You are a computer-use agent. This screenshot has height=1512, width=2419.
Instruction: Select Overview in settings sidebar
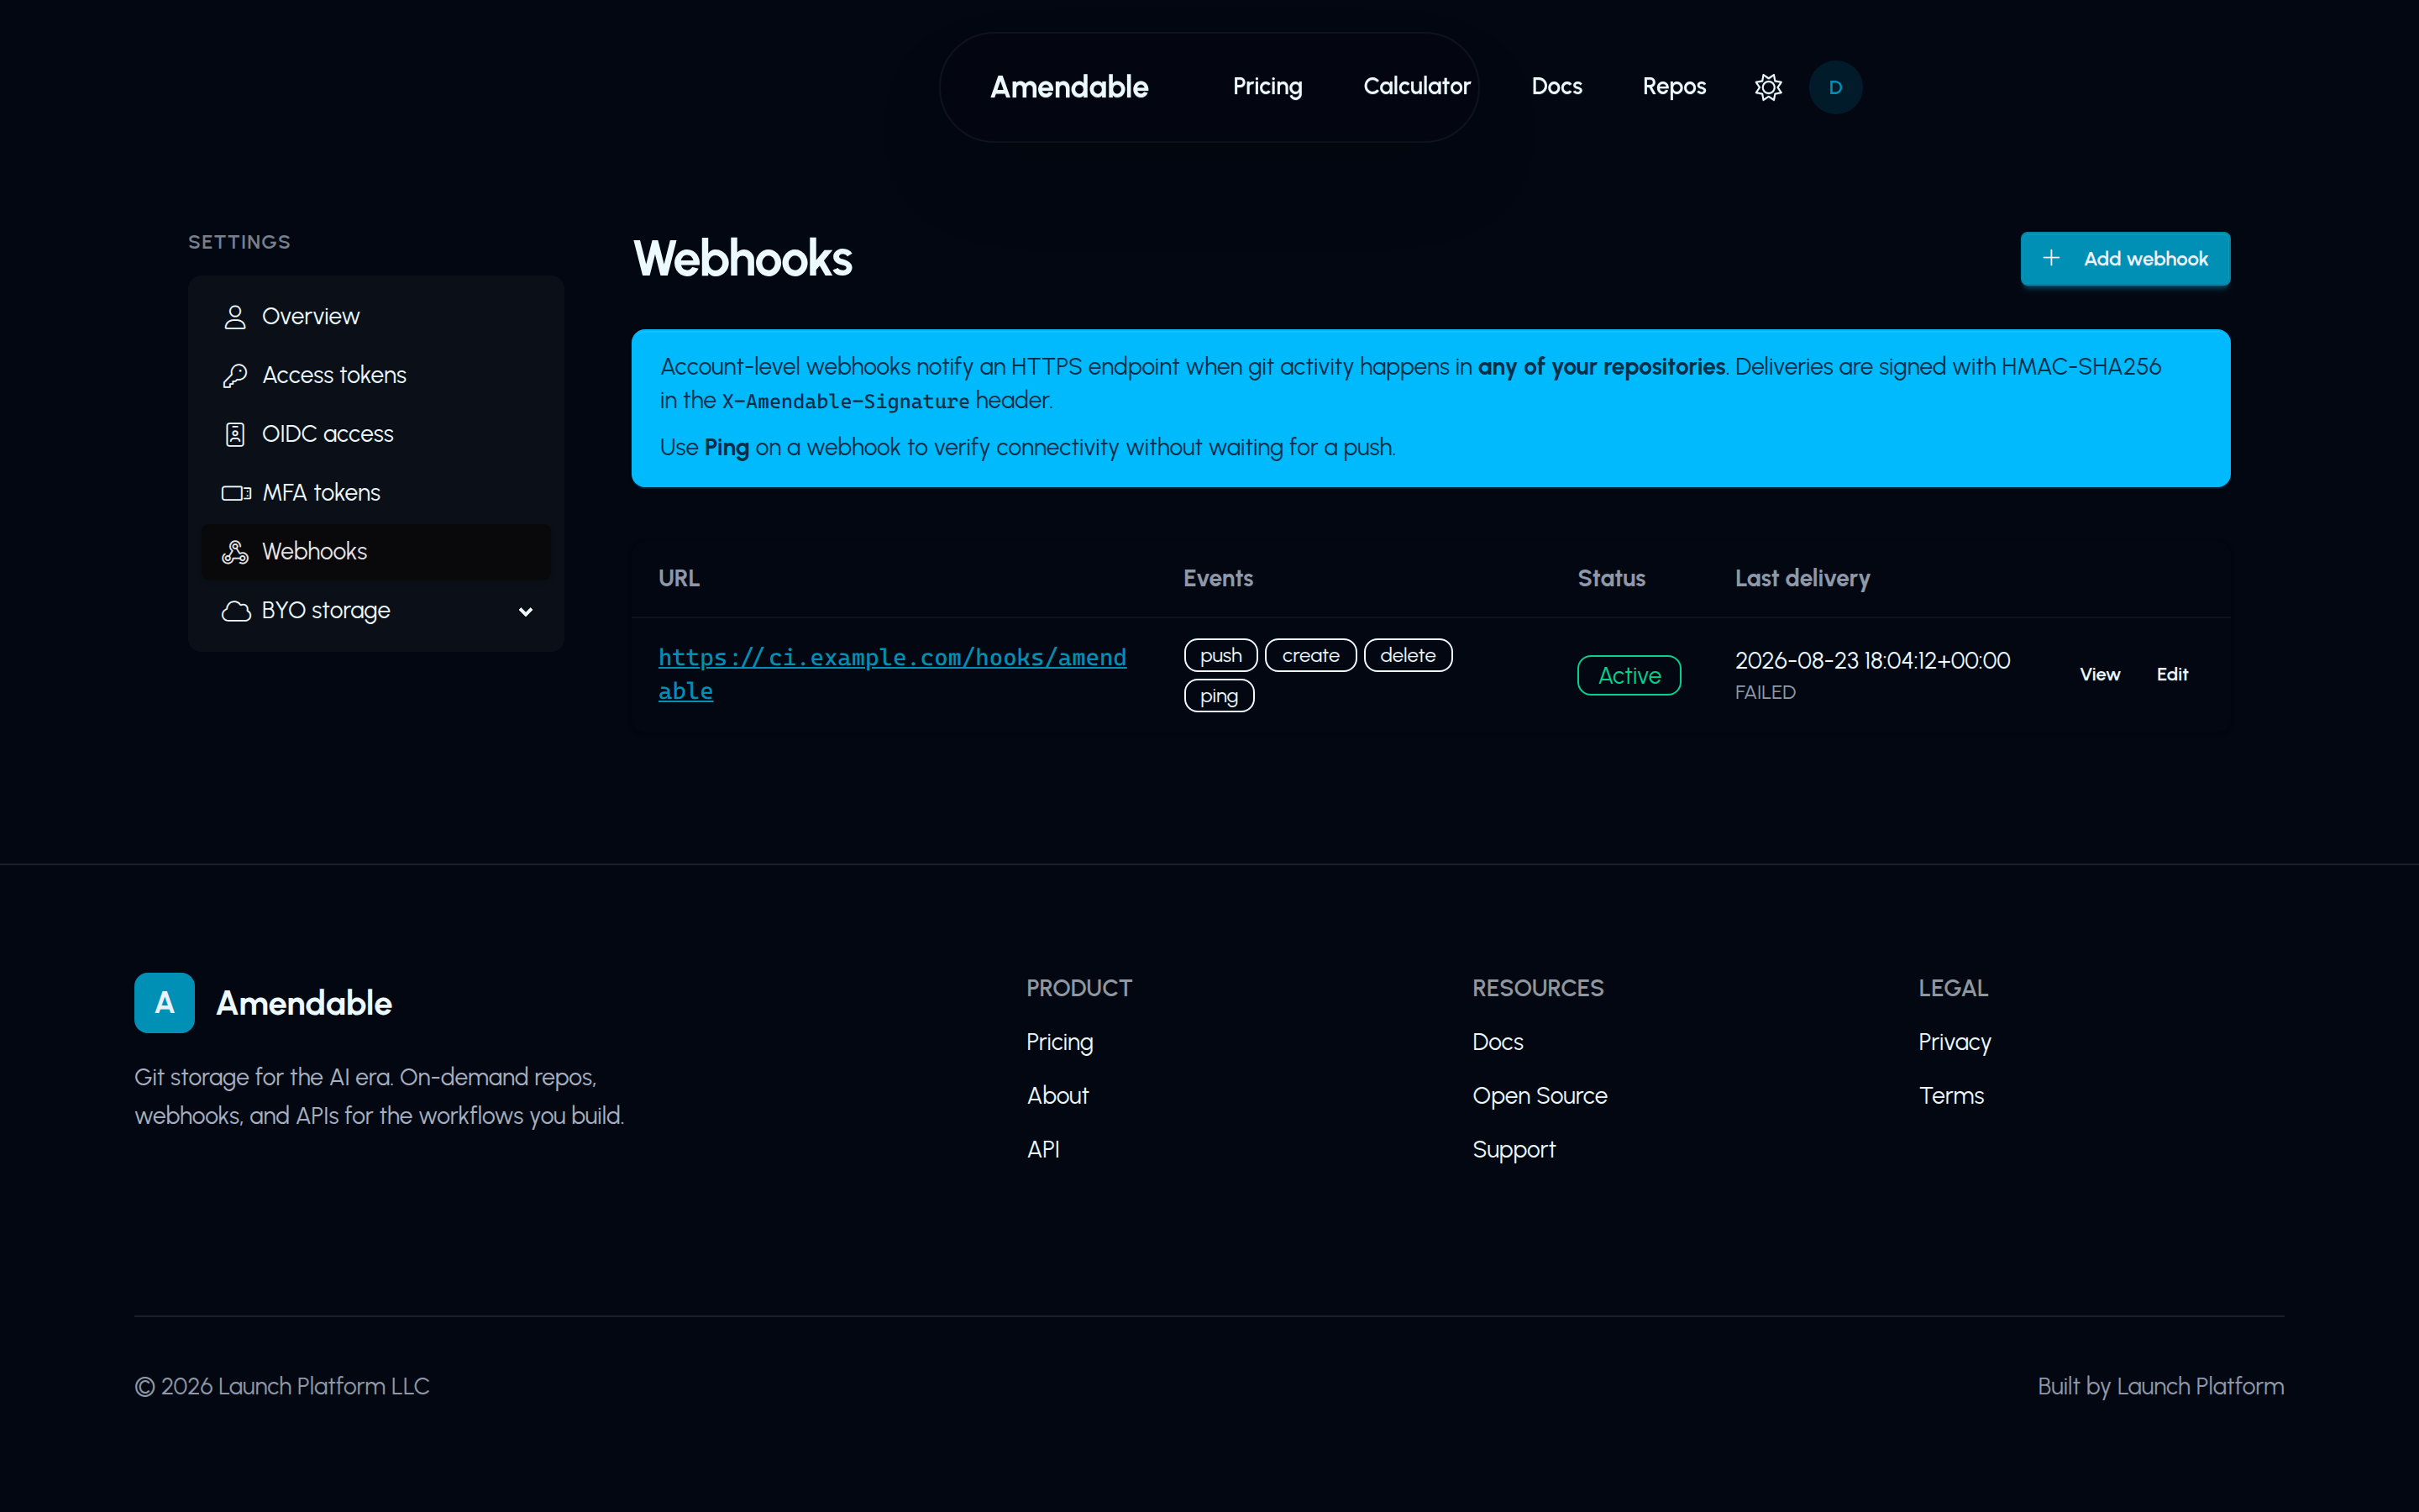[375, 317]
